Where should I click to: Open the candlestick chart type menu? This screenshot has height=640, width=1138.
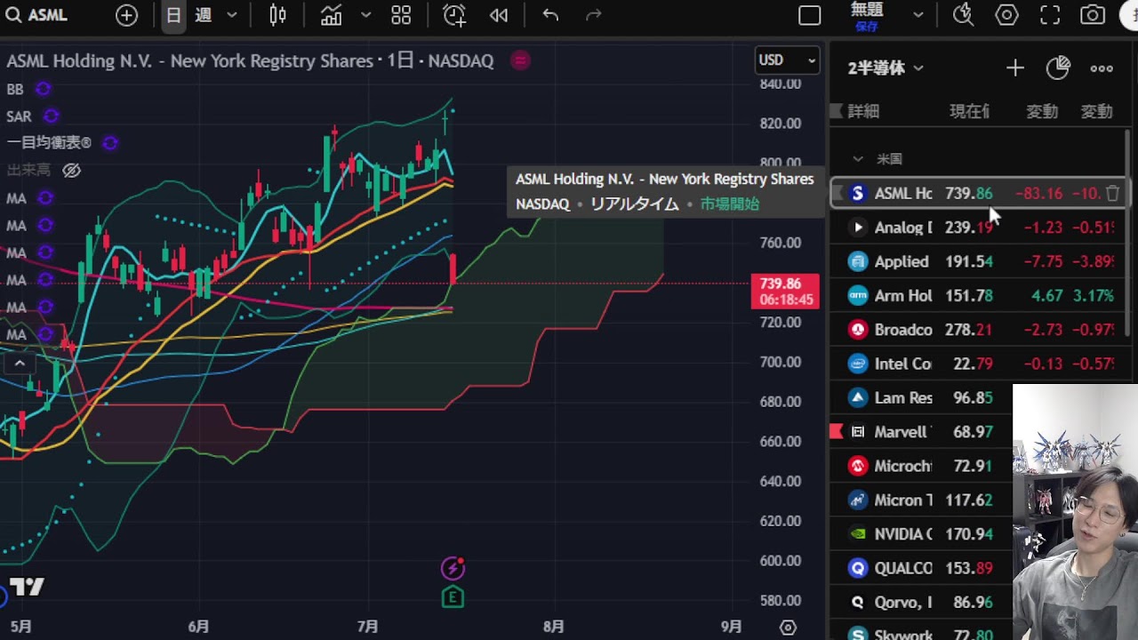coord(278,15)
